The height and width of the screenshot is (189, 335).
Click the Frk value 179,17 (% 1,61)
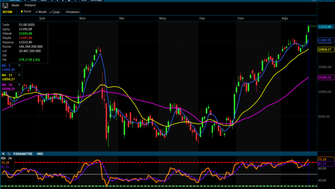coord(29,60)
